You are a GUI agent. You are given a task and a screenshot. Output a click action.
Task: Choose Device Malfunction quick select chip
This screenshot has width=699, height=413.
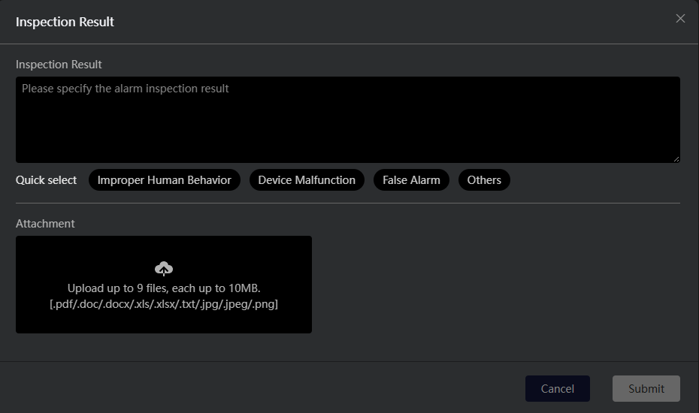tap(307, 180)
